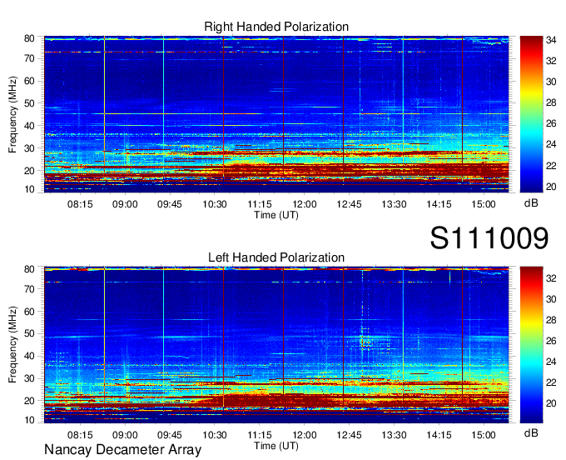The image size is (566, 460).
Task: Click the 08:15 time tick of Right Handed plot
Action: coord(80,204)
